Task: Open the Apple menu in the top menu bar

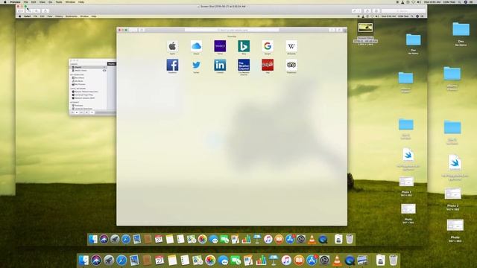Action: click(5, 1)
